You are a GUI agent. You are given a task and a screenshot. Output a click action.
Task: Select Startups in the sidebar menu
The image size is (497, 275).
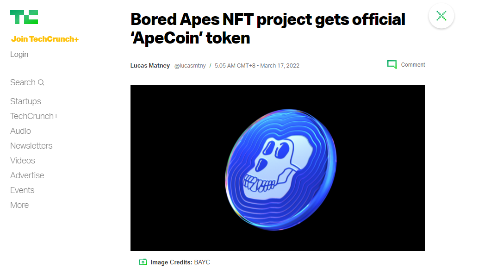[25, 101]
